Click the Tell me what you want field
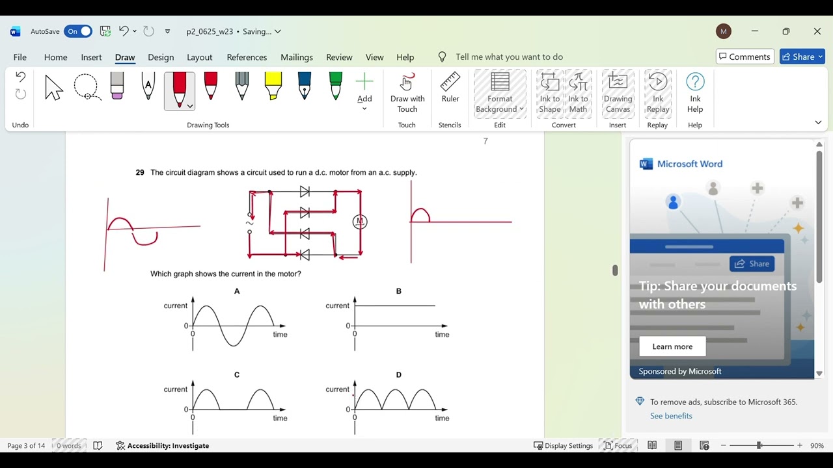 click(509, 57)
